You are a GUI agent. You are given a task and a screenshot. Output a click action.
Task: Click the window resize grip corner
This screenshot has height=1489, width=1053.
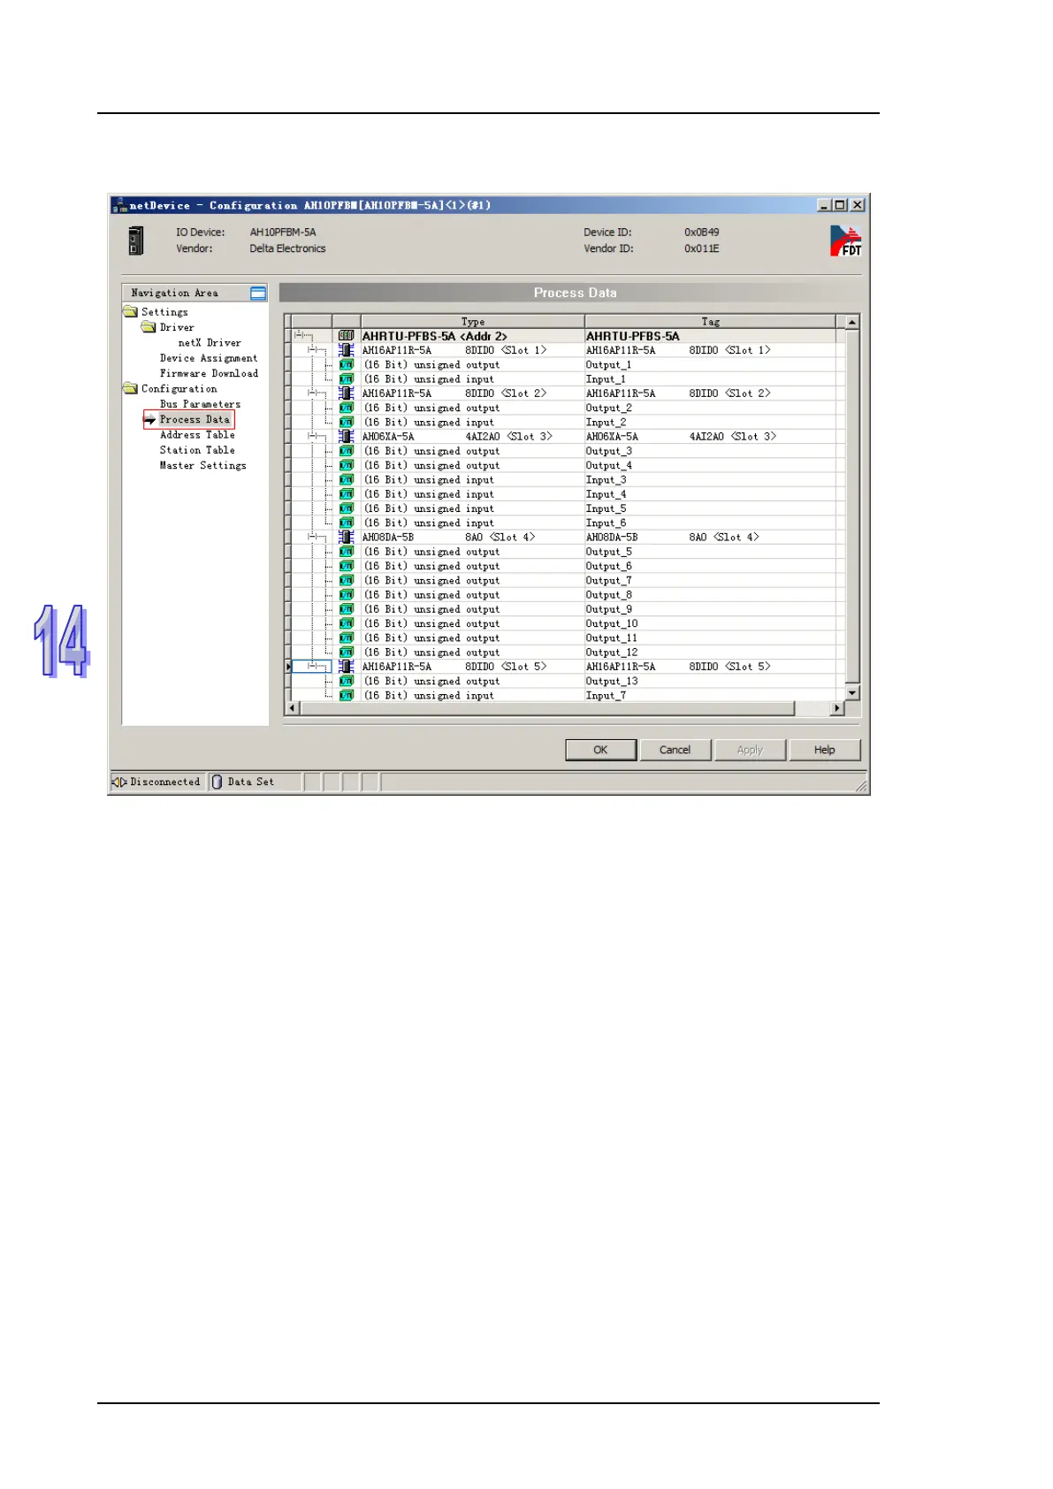pyautogui.click(x=861, y=785)
